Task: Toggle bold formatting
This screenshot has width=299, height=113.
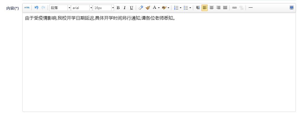Action: coord(118,8)
